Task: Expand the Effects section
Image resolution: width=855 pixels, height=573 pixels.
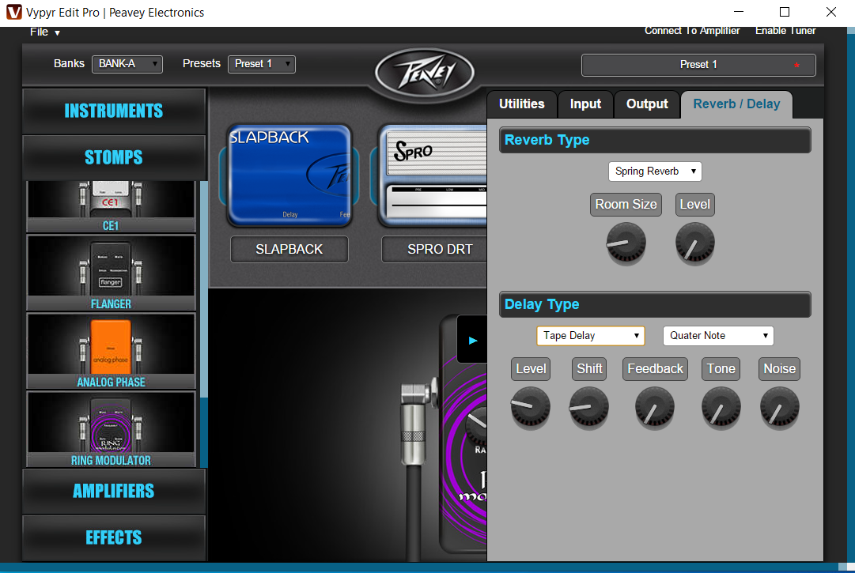Action: 114,537
